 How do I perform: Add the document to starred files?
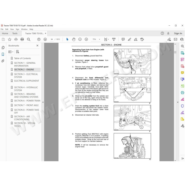click(10, 39)
